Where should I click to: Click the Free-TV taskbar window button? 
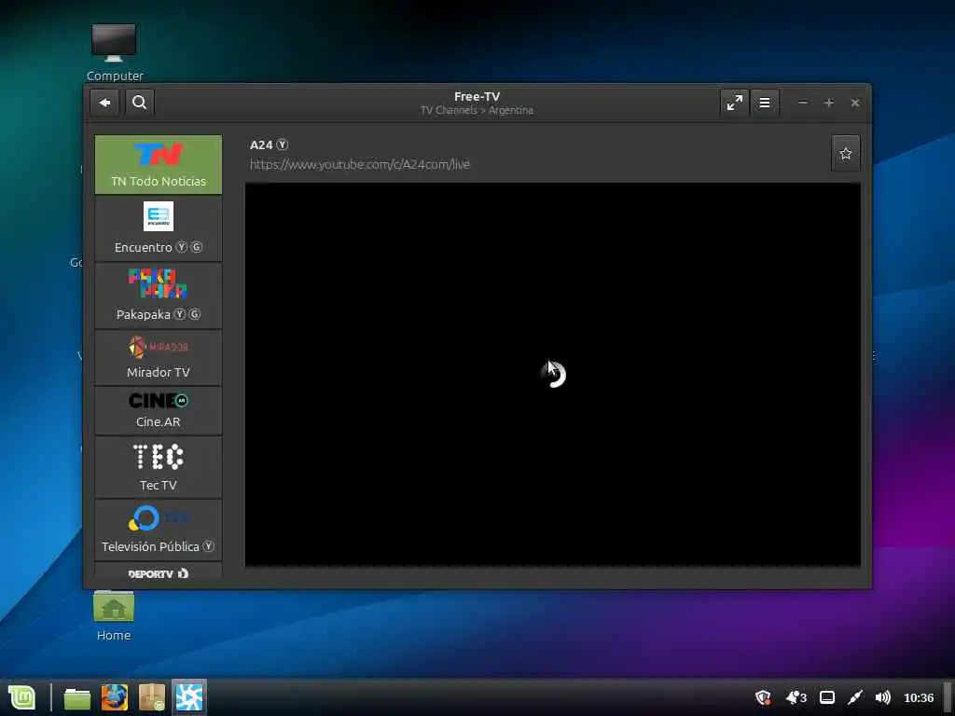pos(189,697)
